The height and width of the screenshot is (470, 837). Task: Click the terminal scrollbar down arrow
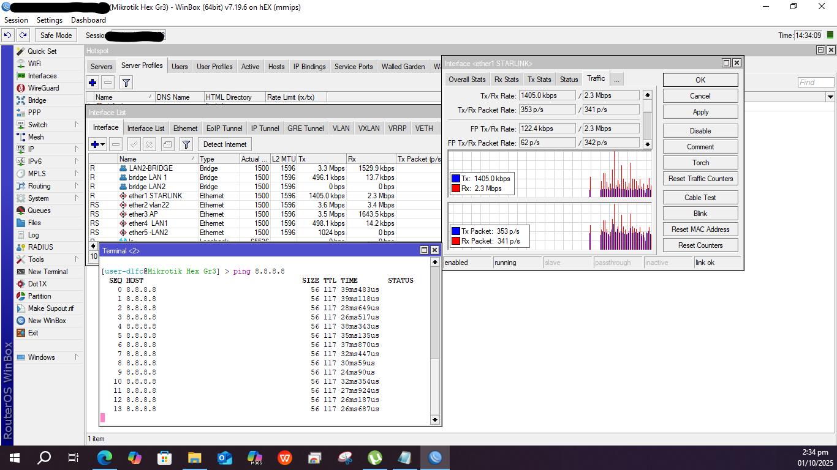[x=435, y=420]
